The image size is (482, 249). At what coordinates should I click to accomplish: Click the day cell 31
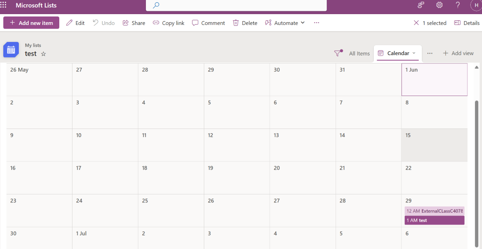(x=369, y=80)
